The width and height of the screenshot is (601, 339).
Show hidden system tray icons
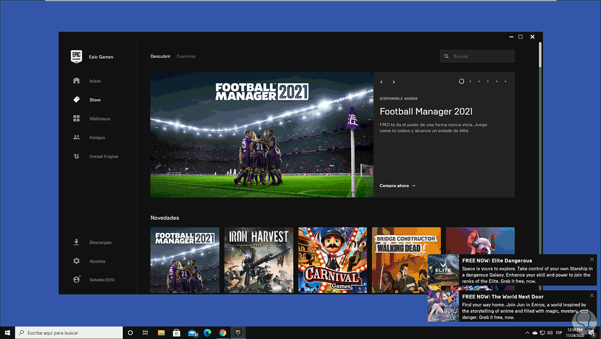coord(527,332)
